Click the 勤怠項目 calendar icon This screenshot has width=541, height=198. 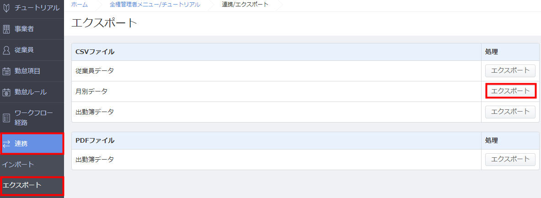tap(6, 71)
